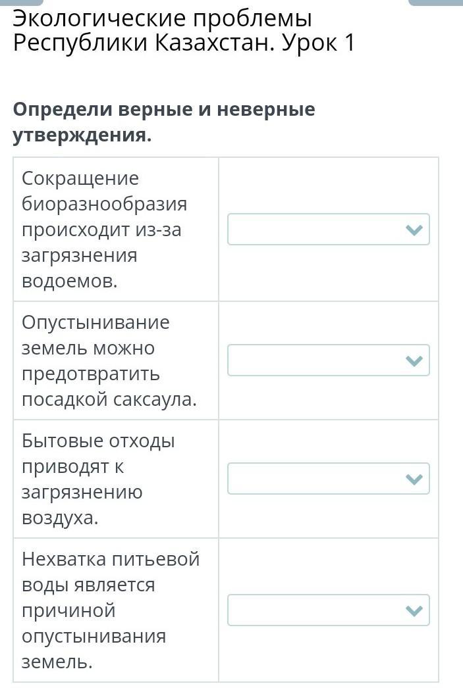Expand answer dropdown for Нехватка питьевой воды row
The height and width of the screenshot is (688, 463).
pyautogui.click(x=329, y=610)
